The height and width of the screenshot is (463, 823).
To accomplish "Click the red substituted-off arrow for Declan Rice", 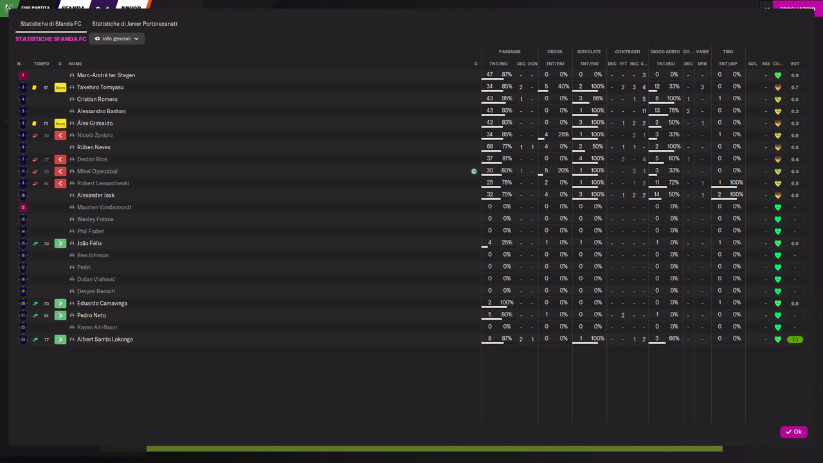I will pyautogui.click(x=60, y=159).
